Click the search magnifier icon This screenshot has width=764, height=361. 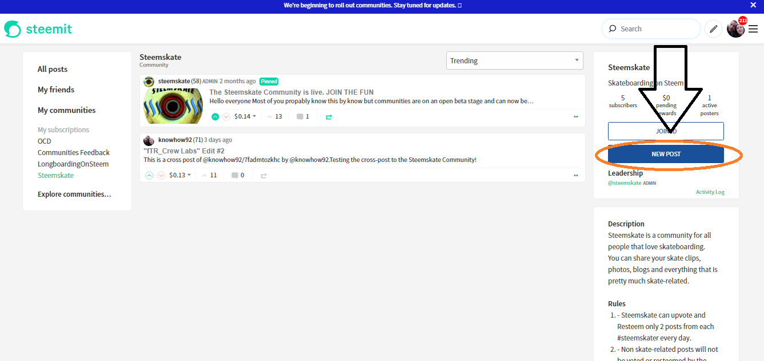tap(613, 29)
